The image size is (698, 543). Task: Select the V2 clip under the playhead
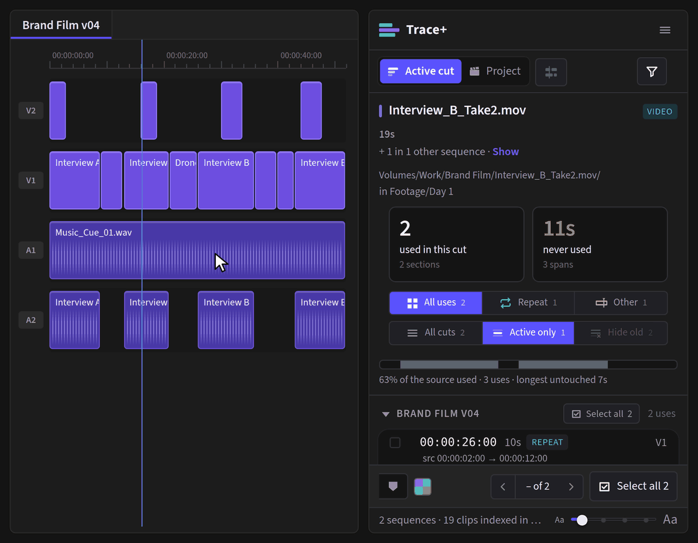(x=149, y=111)
